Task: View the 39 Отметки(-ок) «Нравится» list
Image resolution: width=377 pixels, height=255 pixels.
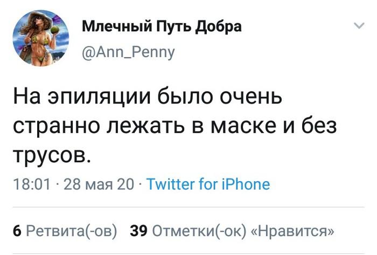Action: 232,231
